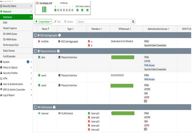This screenshot has width=192, height=133.
Task: Click internal3 member port icon
Action: click(89, 121)
